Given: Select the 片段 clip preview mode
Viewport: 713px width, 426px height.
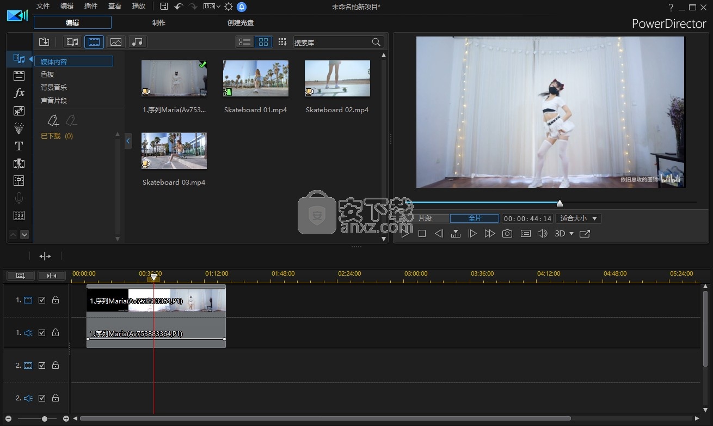Looking at the screenshot, I should click(x=425, y=218).
